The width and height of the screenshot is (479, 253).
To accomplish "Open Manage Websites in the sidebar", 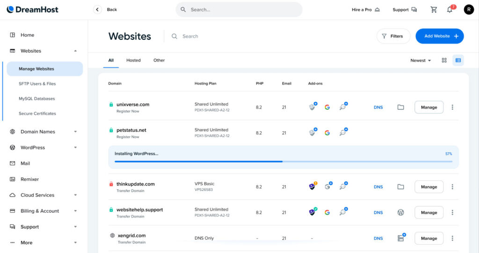I will pyautogui.click(x=44, y=69).
